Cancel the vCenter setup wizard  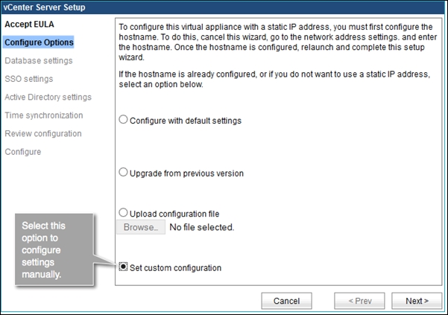[286, 301]
